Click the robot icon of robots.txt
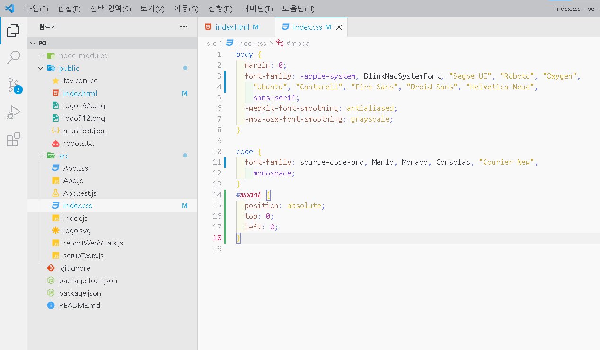 55,143
